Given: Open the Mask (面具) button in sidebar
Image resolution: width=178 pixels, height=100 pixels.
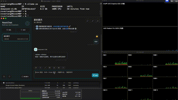Looking at the screenshot, I should tap(9, 30).
